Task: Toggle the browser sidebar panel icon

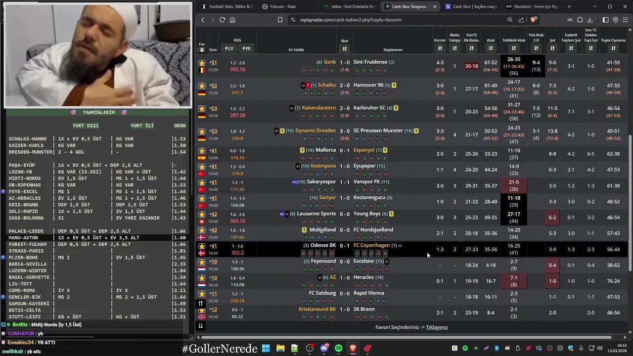Action: [605, 20]
